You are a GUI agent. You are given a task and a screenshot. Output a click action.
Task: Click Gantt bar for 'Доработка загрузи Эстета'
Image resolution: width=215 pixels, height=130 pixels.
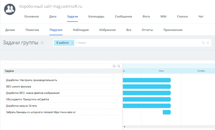(x=147, y=106)
